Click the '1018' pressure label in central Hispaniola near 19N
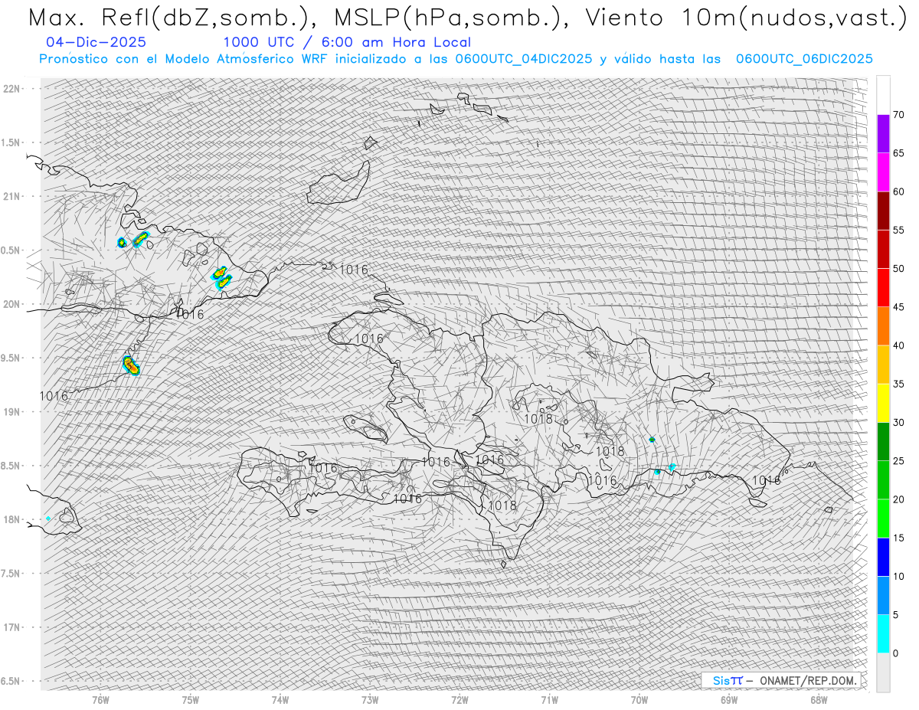The width and height of the screenshot is (919, 710). coord(538,419)
